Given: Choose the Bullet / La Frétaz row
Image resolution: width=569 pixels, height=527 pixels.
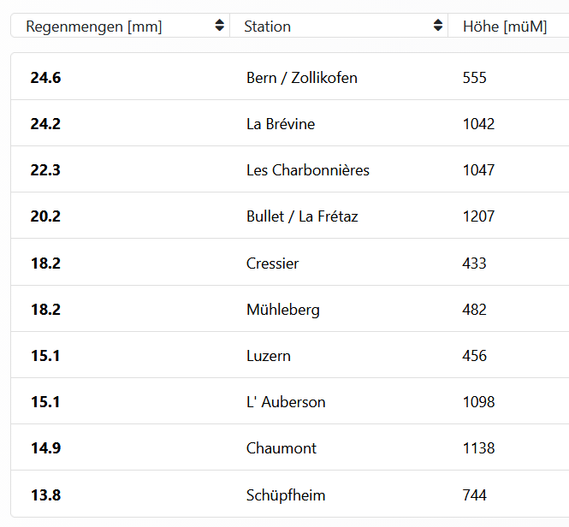Looking at the screenshot, I should point(302,216).
